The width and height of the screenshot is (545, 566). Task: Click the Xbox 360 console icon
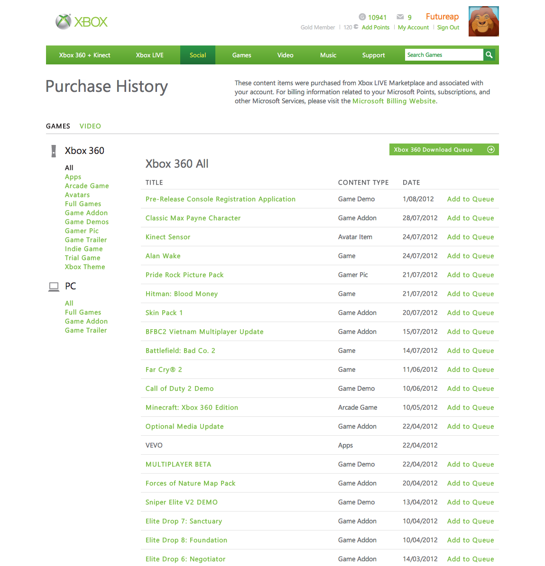click(x=54, y=151)
